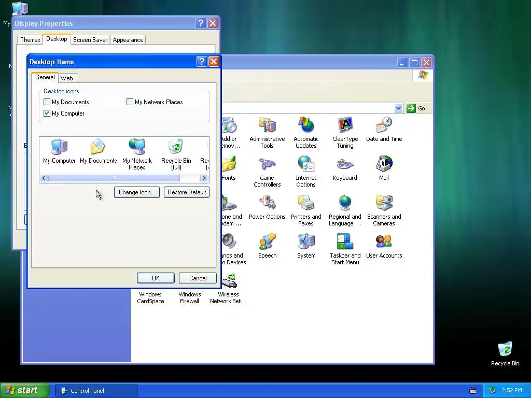
Task: Switch to Themes tab in Display Properties
Action: pyautogui.click(x=30, y=40)
